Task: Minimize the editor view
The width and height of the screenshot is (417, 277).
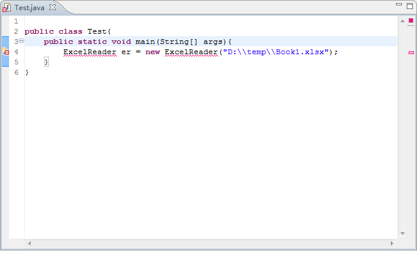Action: [399, 4]
